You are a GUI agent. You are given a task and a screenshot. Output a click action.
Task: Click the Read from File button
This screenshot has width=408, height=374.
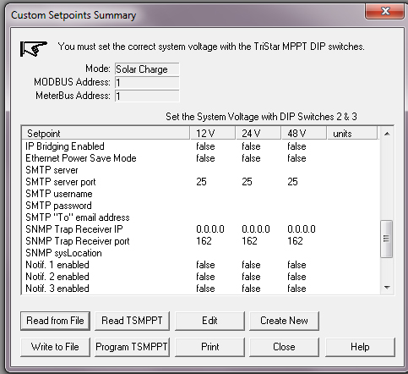coord(55,321)
